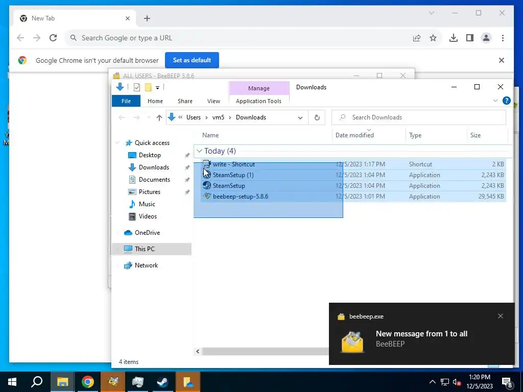The width and height of the screenshot is (523, 392).
Task: Go forward in Chrome
Action: [37, 38]
